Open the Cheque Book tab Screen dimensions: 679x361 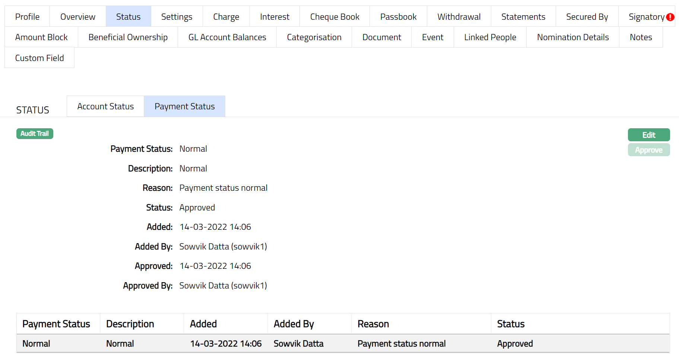click(334, 17)
